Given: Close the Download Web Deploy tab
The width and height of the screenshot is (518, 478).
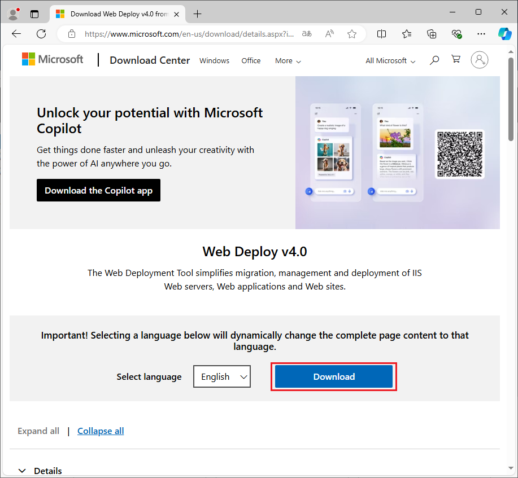Looking at the screenshot, I should click(176, 14).
